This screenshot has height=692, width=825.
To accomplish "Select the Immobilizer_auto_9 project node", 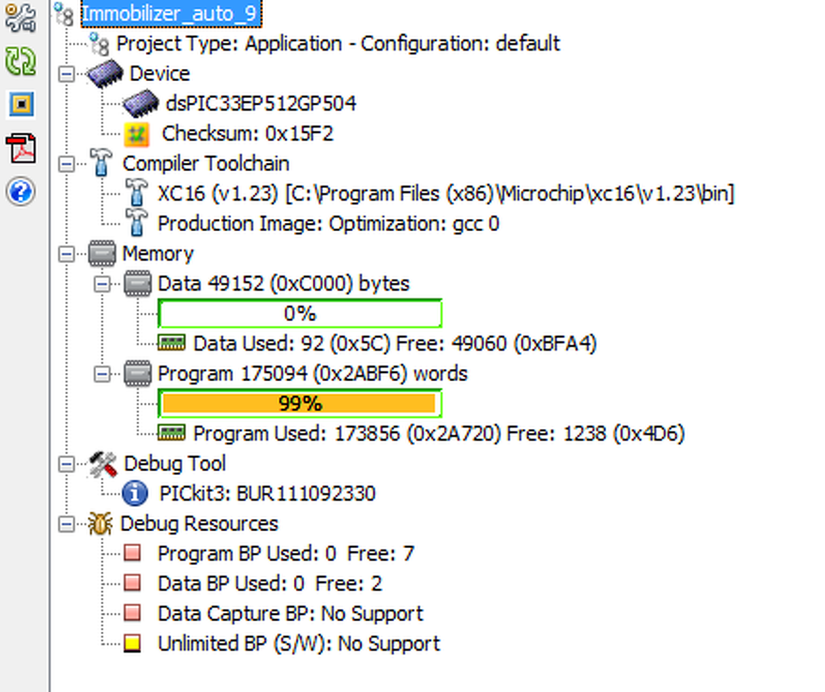I will click(x=169, y=14).
